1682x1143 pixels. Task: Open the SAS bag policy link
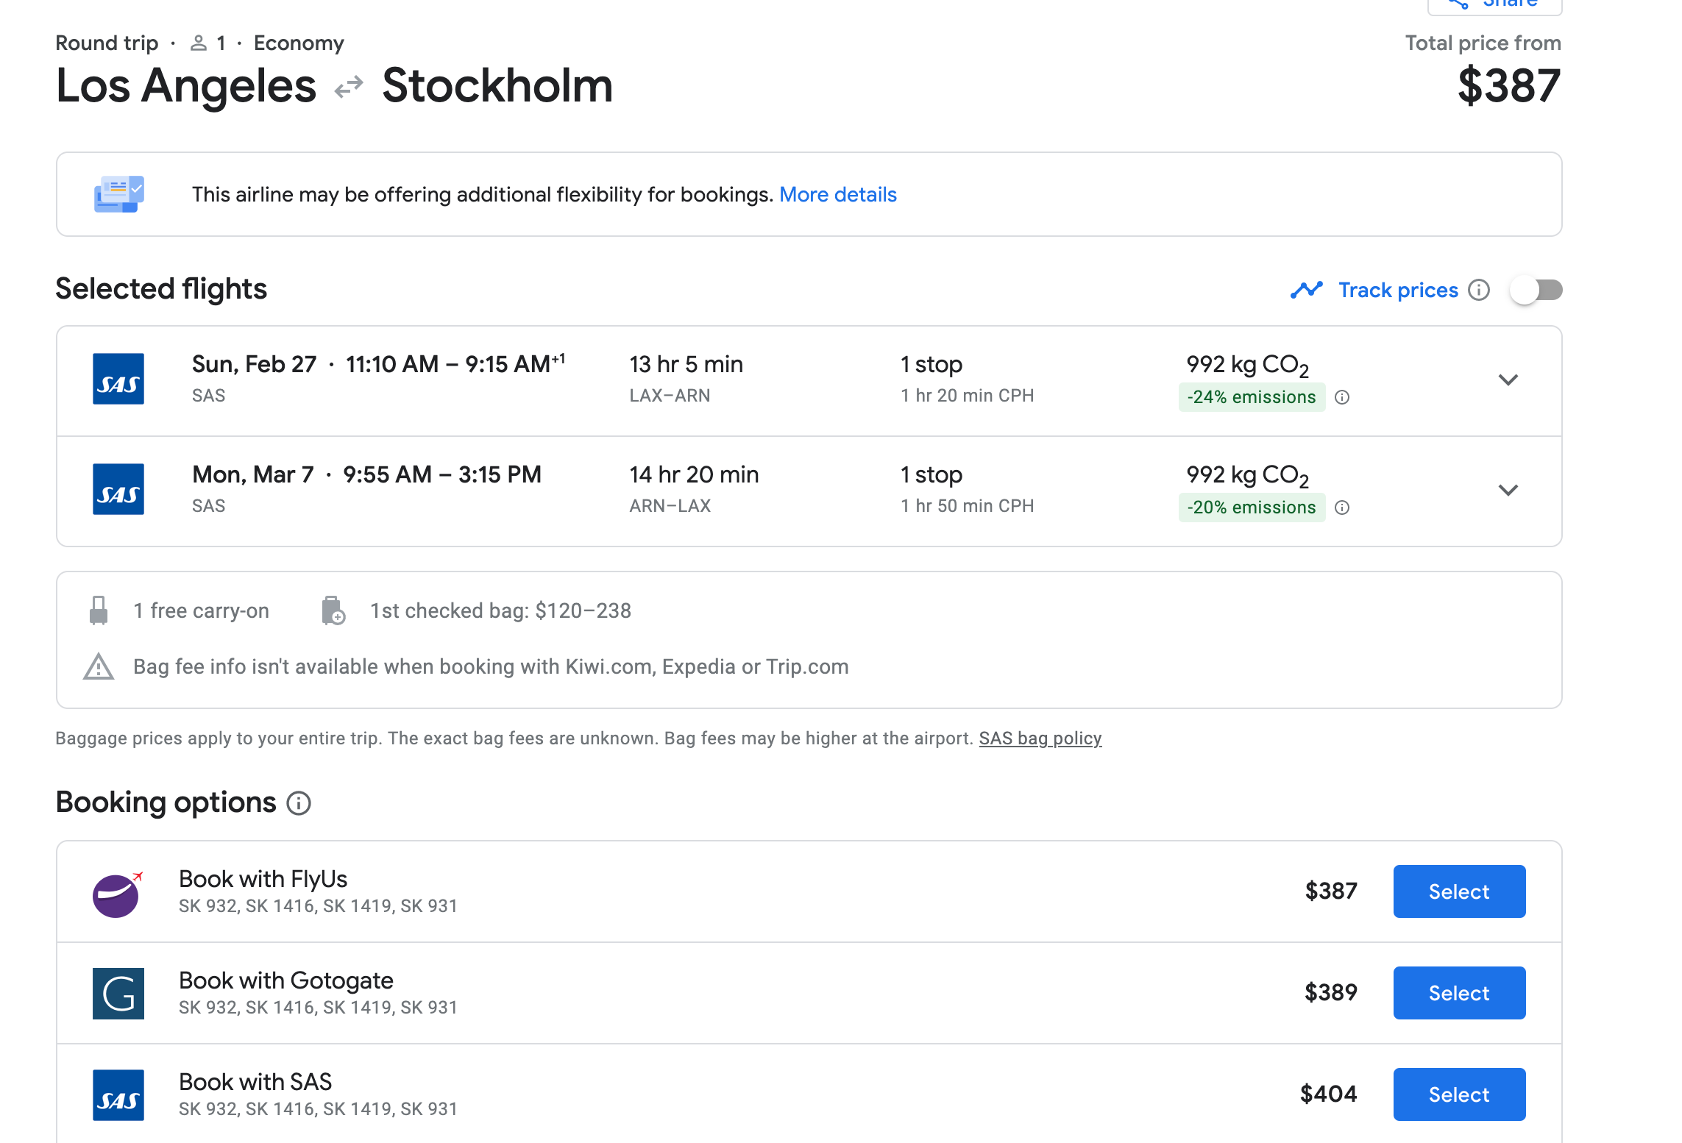coord(1040,738)
